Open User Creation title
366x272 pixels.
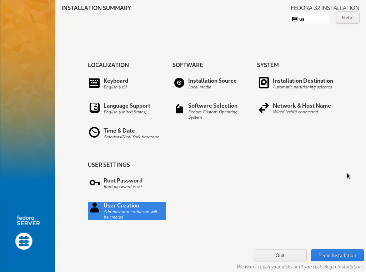pyautogui.click(x=121, y=205)
